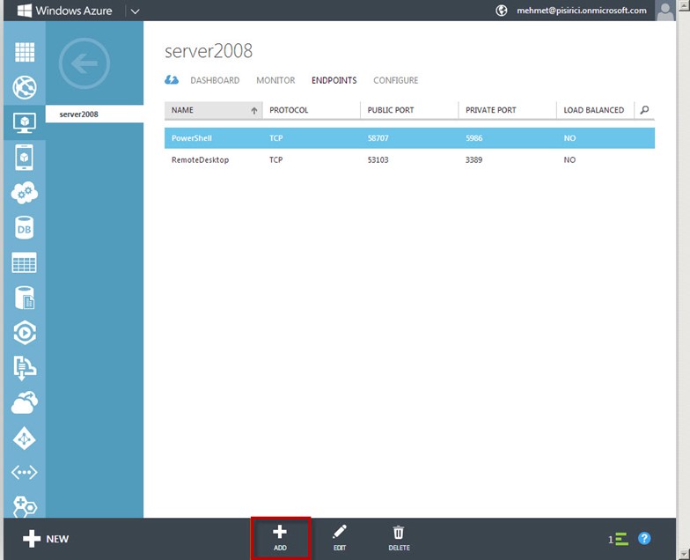This screenshot has height=560, width=690.
Task: Select the PowerShell endpoint row
Action: click(410, 137)
